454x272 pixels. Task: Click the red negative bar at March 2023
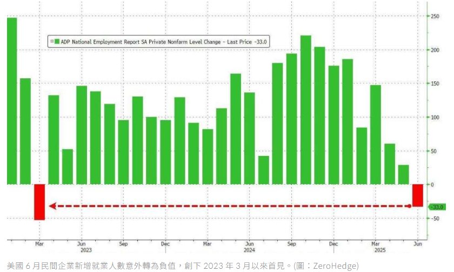pos(39,202)
